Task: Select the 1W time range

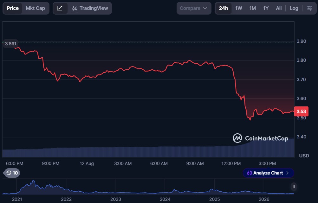Action: [238, 8]
